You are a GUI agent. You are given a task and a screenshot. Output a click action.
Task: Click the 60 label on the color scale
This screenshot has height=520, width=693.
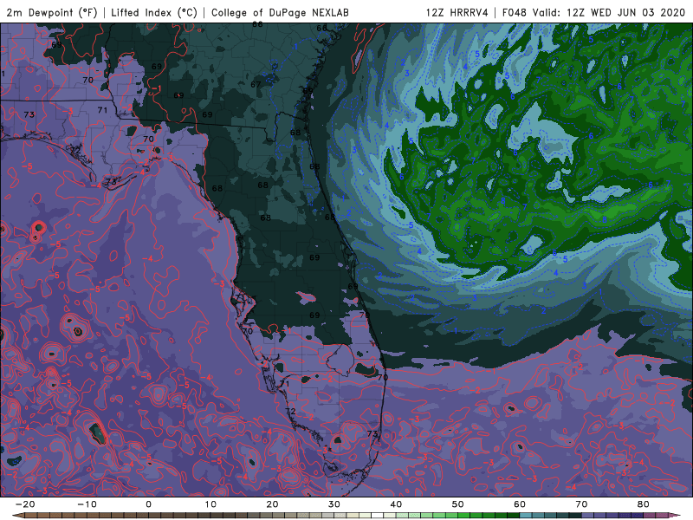[520, 504]
